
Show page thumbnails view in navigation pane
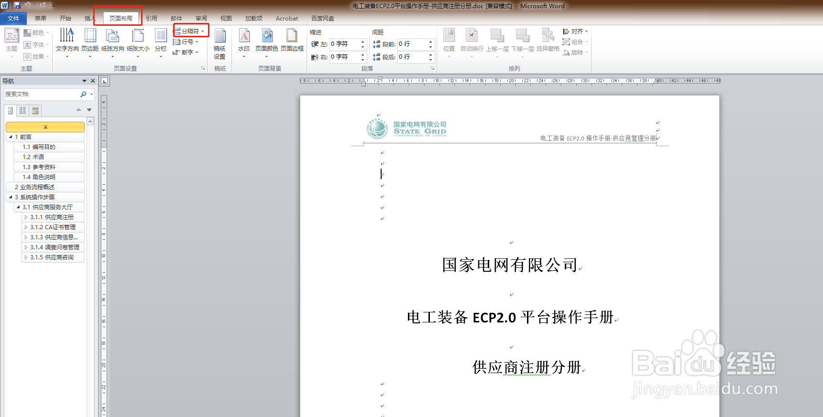pyautogui.click(x=22, y=110)
